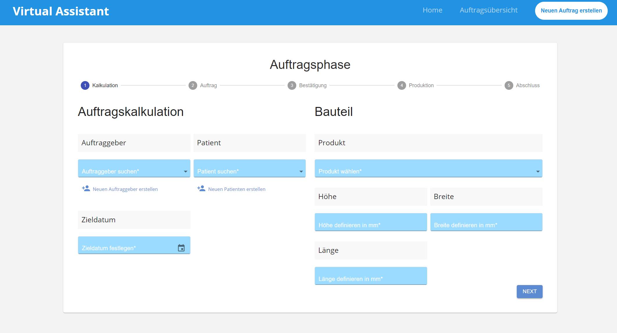Select step 4 Produktion circle

click(x=402, y=85)
